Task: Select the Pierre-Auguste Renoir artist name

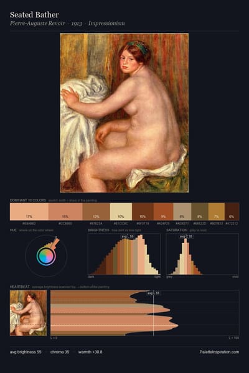Action: [x=37, y=24]
